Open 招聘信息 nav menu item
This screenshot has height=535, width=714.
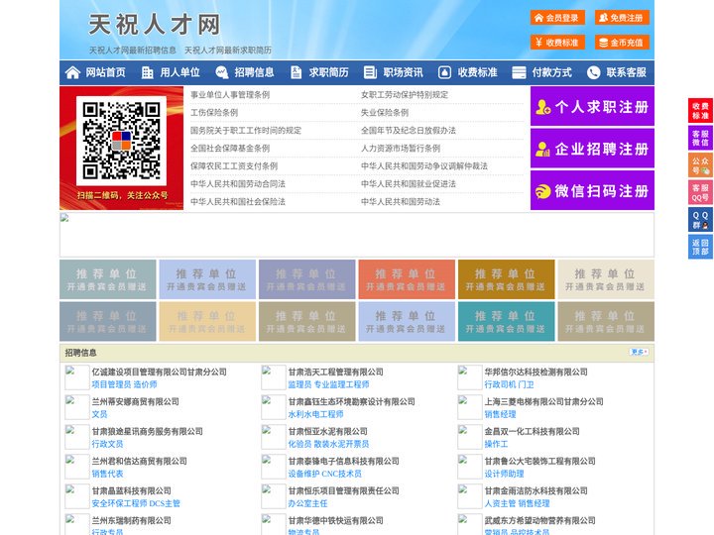click(x=254, y=72)
